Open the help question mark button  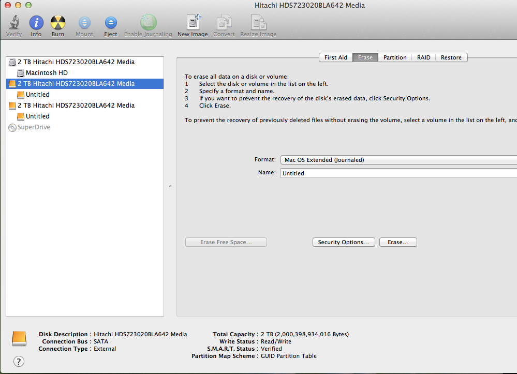(x=19, y=362)
